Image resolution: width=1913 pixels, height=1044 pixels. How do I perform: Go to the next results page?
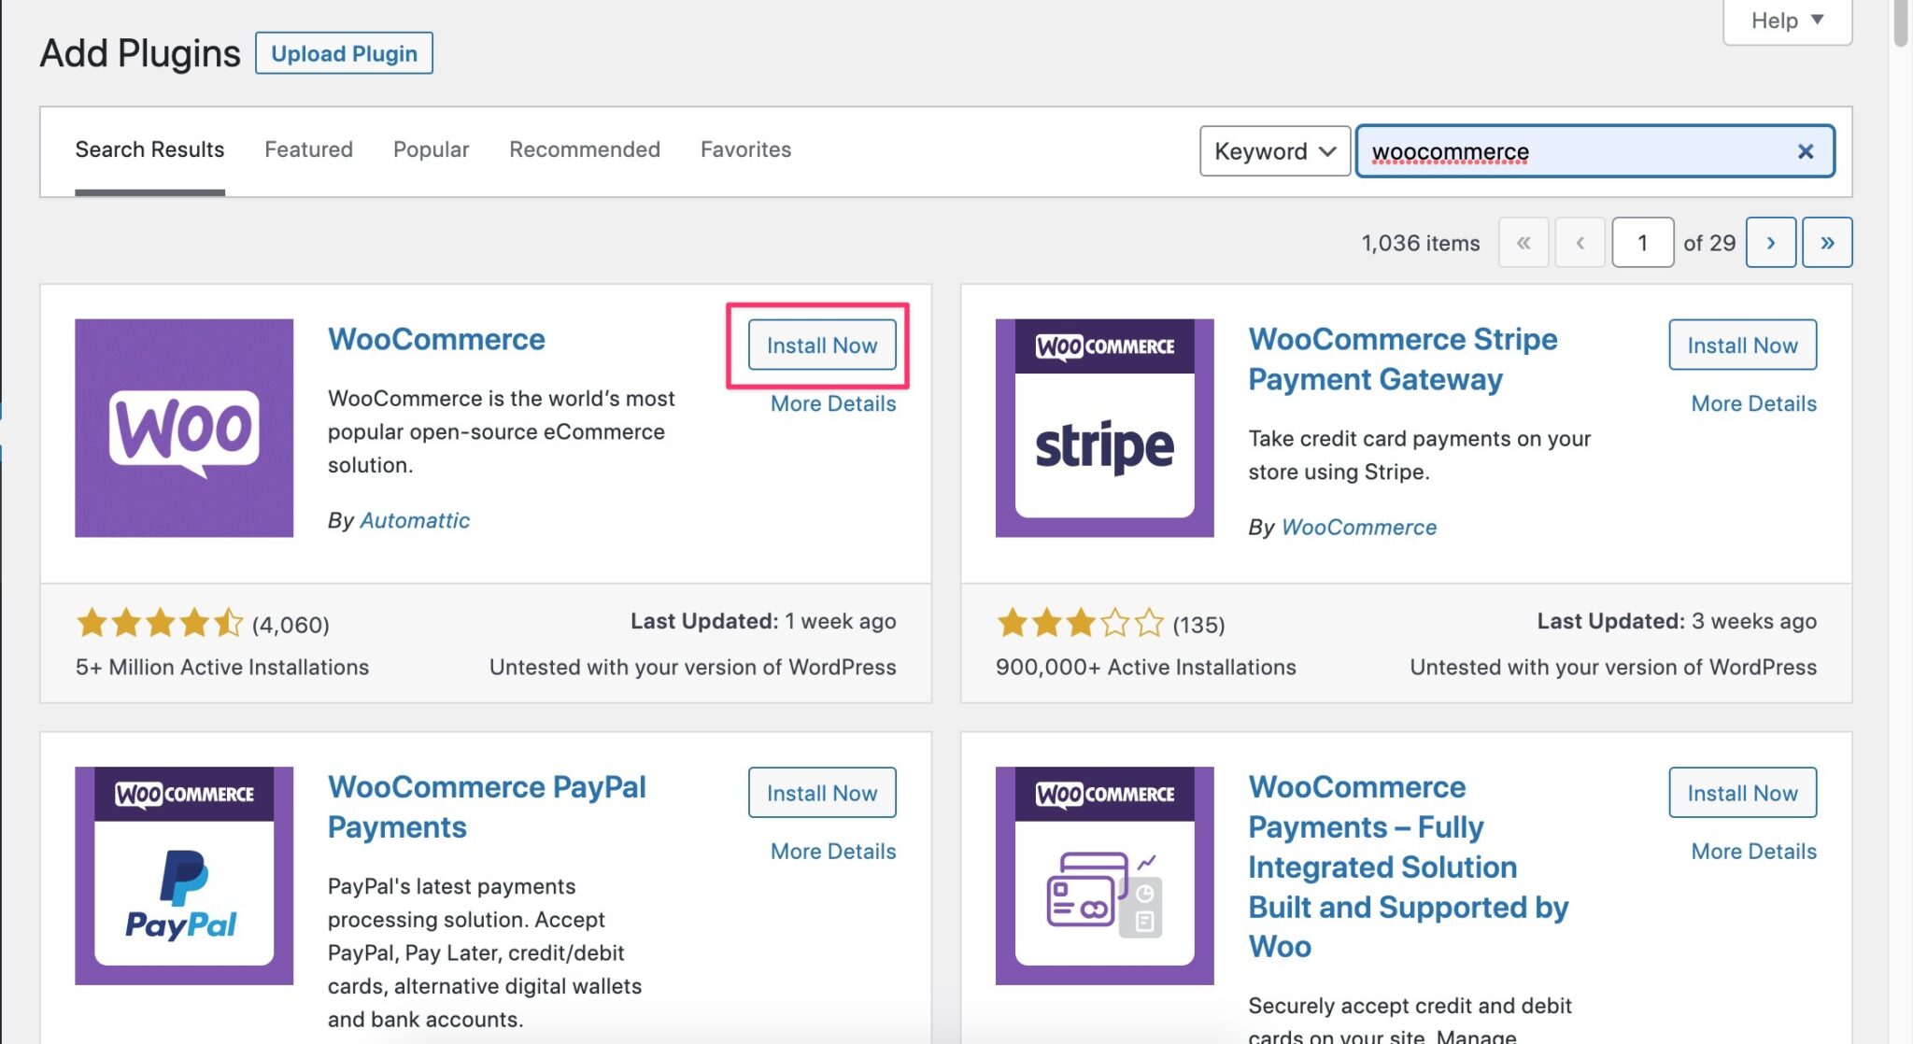[1770, 242]
